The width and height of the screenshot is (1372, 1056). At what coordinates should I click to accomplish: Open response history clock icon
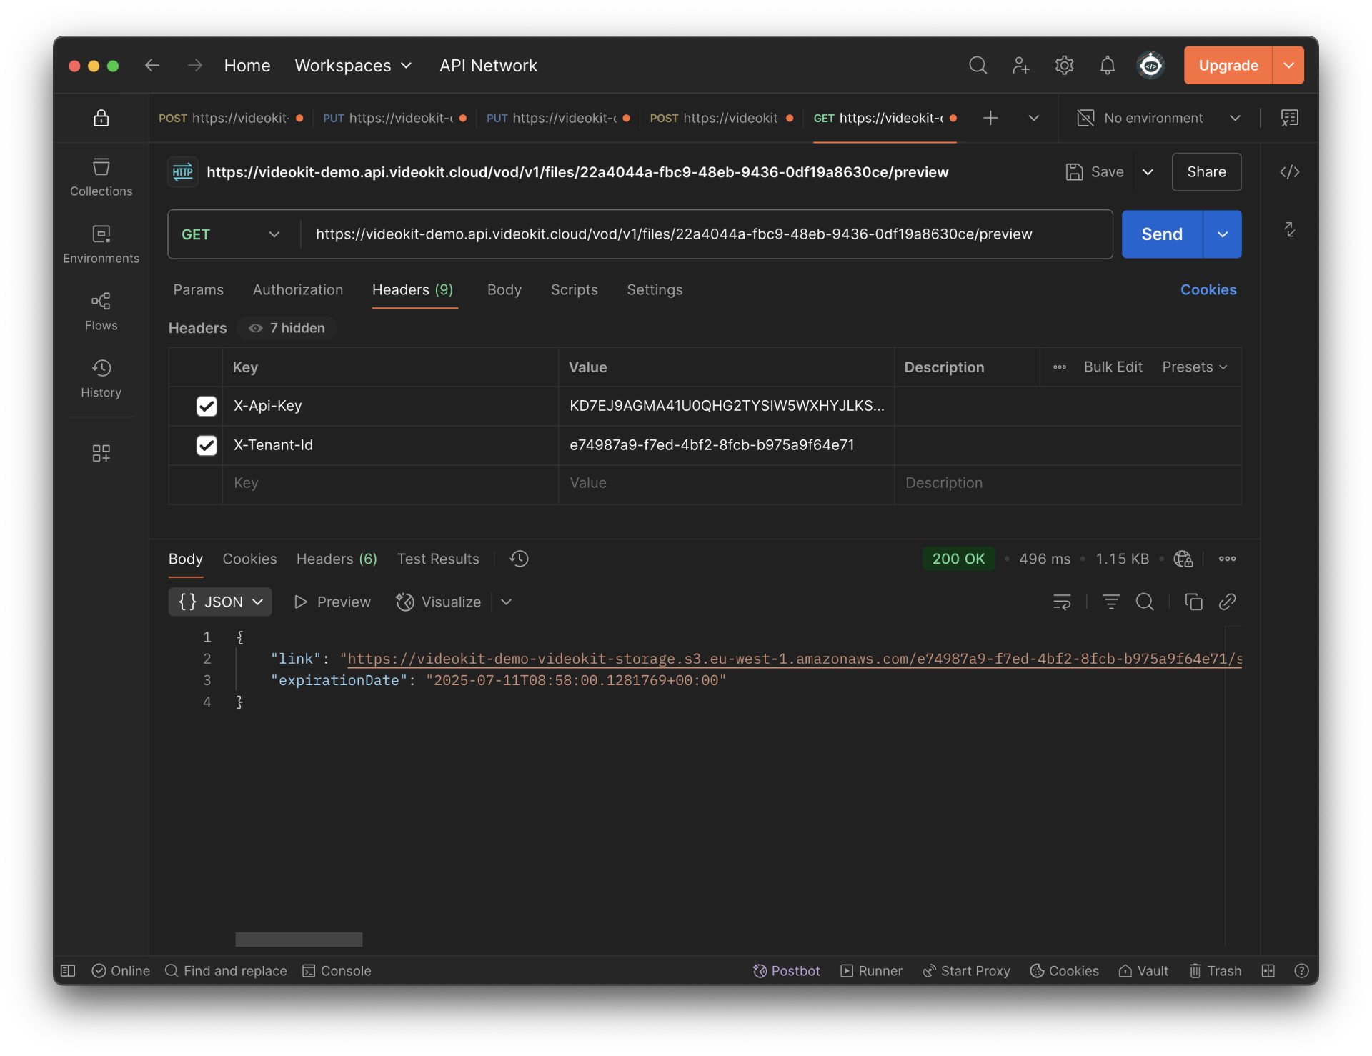(x=519, y=559)
